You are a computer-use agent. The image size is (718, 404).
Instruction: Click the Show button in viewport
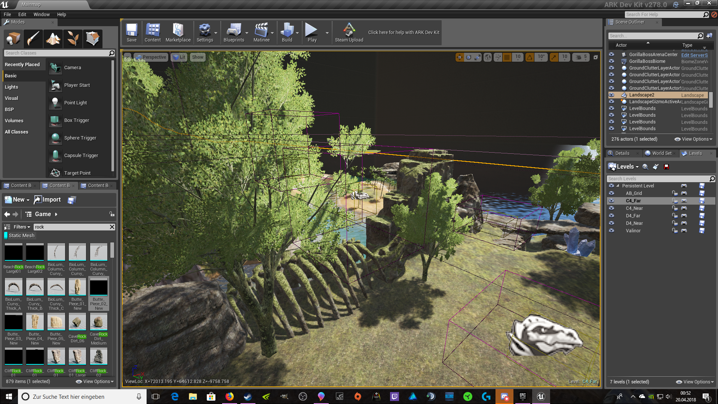(197, 57)
